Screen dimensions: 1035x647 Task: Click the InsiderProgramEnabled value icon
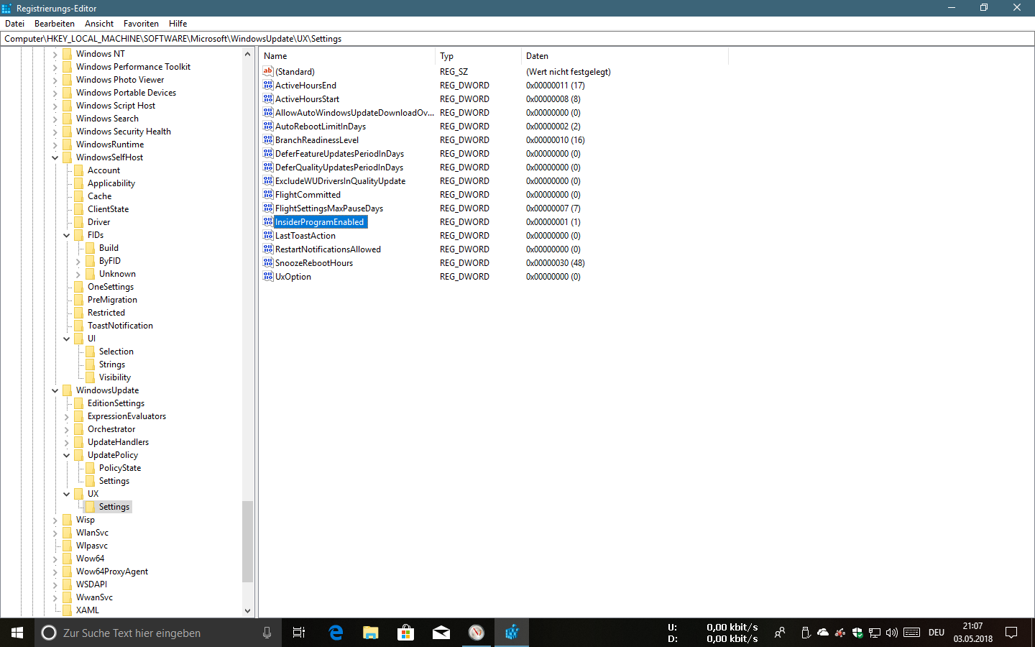[268, 221]
